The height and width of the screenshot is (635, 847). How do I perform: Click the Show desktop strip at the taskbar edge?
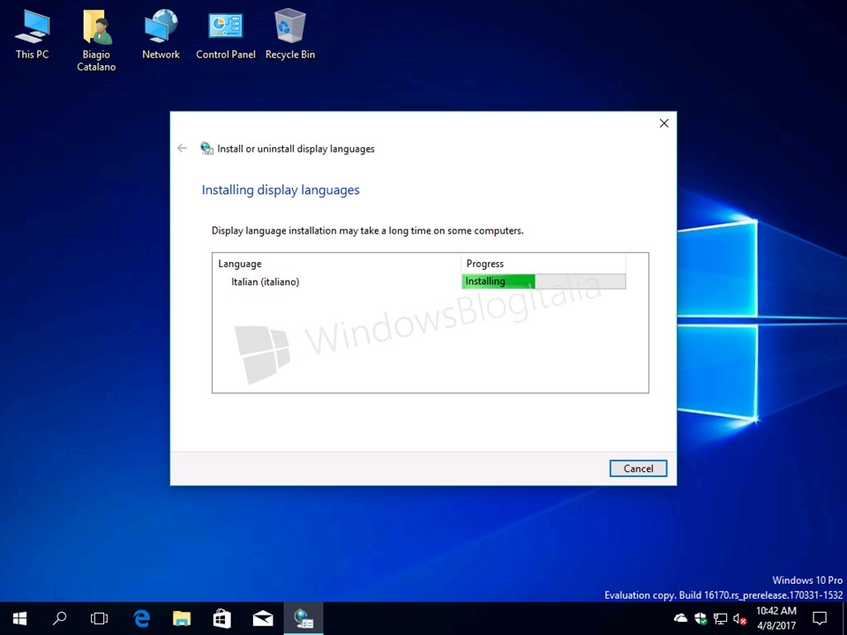(x=844, y=618)
